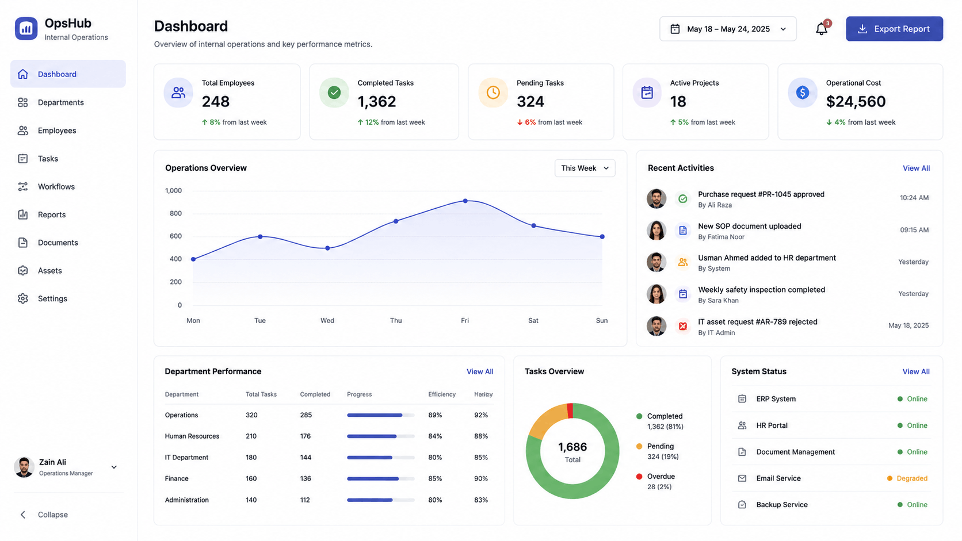Click Zain Ali's profile avatar
Screen dimensions: 962x541
(x=24, y=467)
